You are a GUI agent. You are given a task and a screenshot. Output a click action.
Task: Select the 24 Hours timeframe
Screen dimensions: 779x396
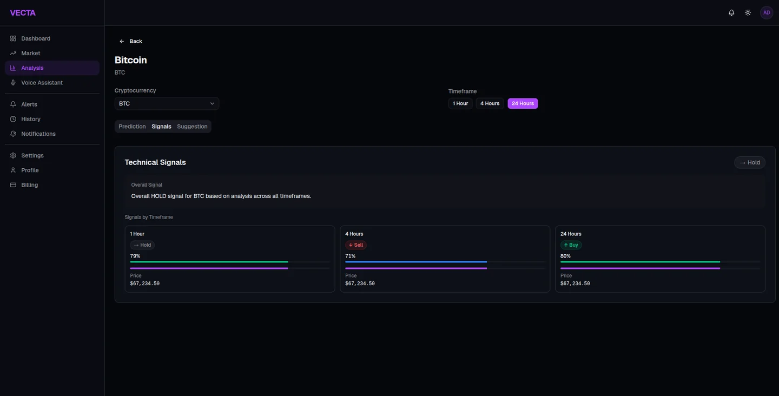pyautogui.click(x=523, y=103)
